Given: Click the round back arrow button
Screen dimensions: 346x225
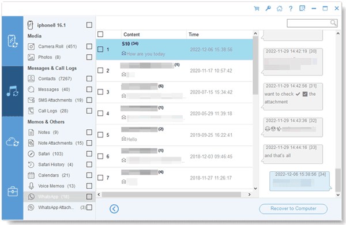Looking at the screenshot, I should (114, 209).
